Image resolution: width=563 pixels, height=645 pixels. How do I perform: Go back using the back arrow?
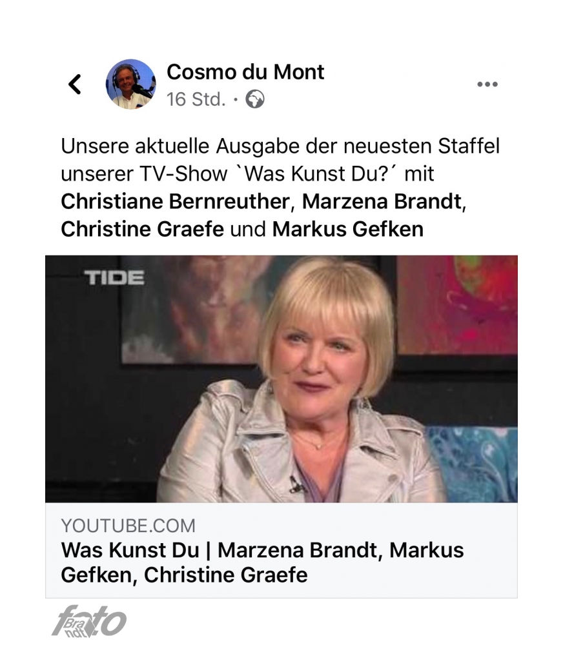point(75,84)
